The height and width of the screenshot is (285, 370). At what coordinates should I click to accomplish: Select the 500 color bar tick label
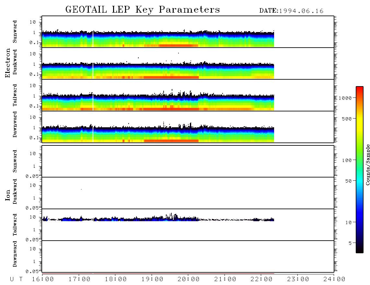point(347,119)
